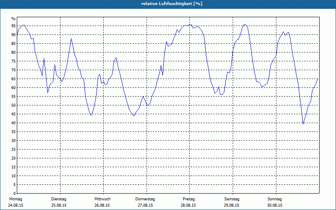The height and width of the screenshot is (210, 336).
Task: Click the % unit label on y-axis
Action: [x=13, y=19]
